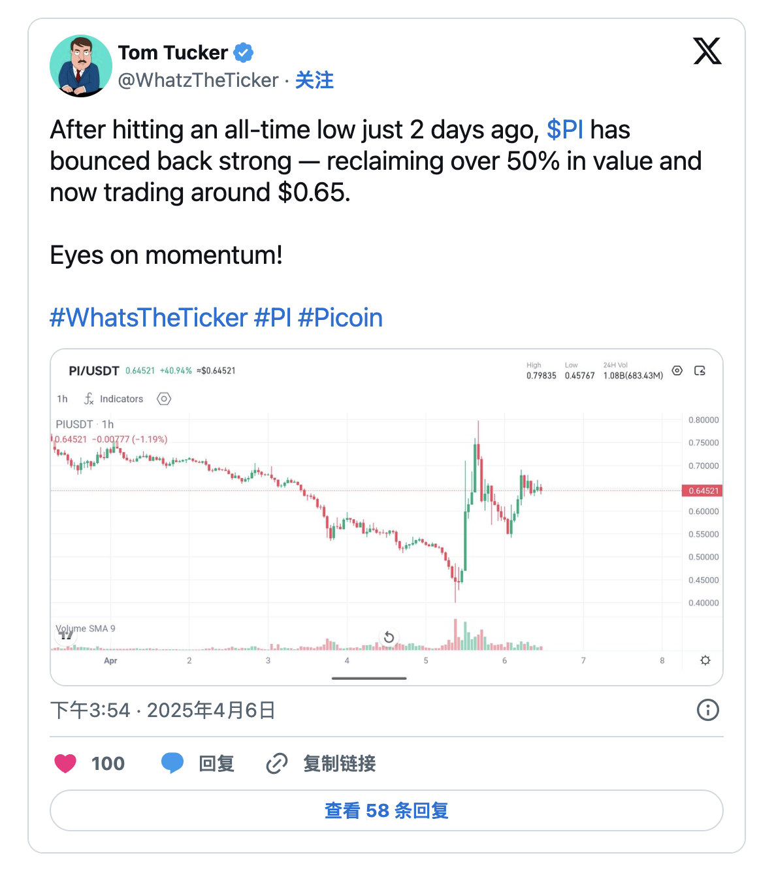Like the tweet with heart icon
Viewport: 759px width, 879px height.
pyautogui.click(x=65, y=763)
